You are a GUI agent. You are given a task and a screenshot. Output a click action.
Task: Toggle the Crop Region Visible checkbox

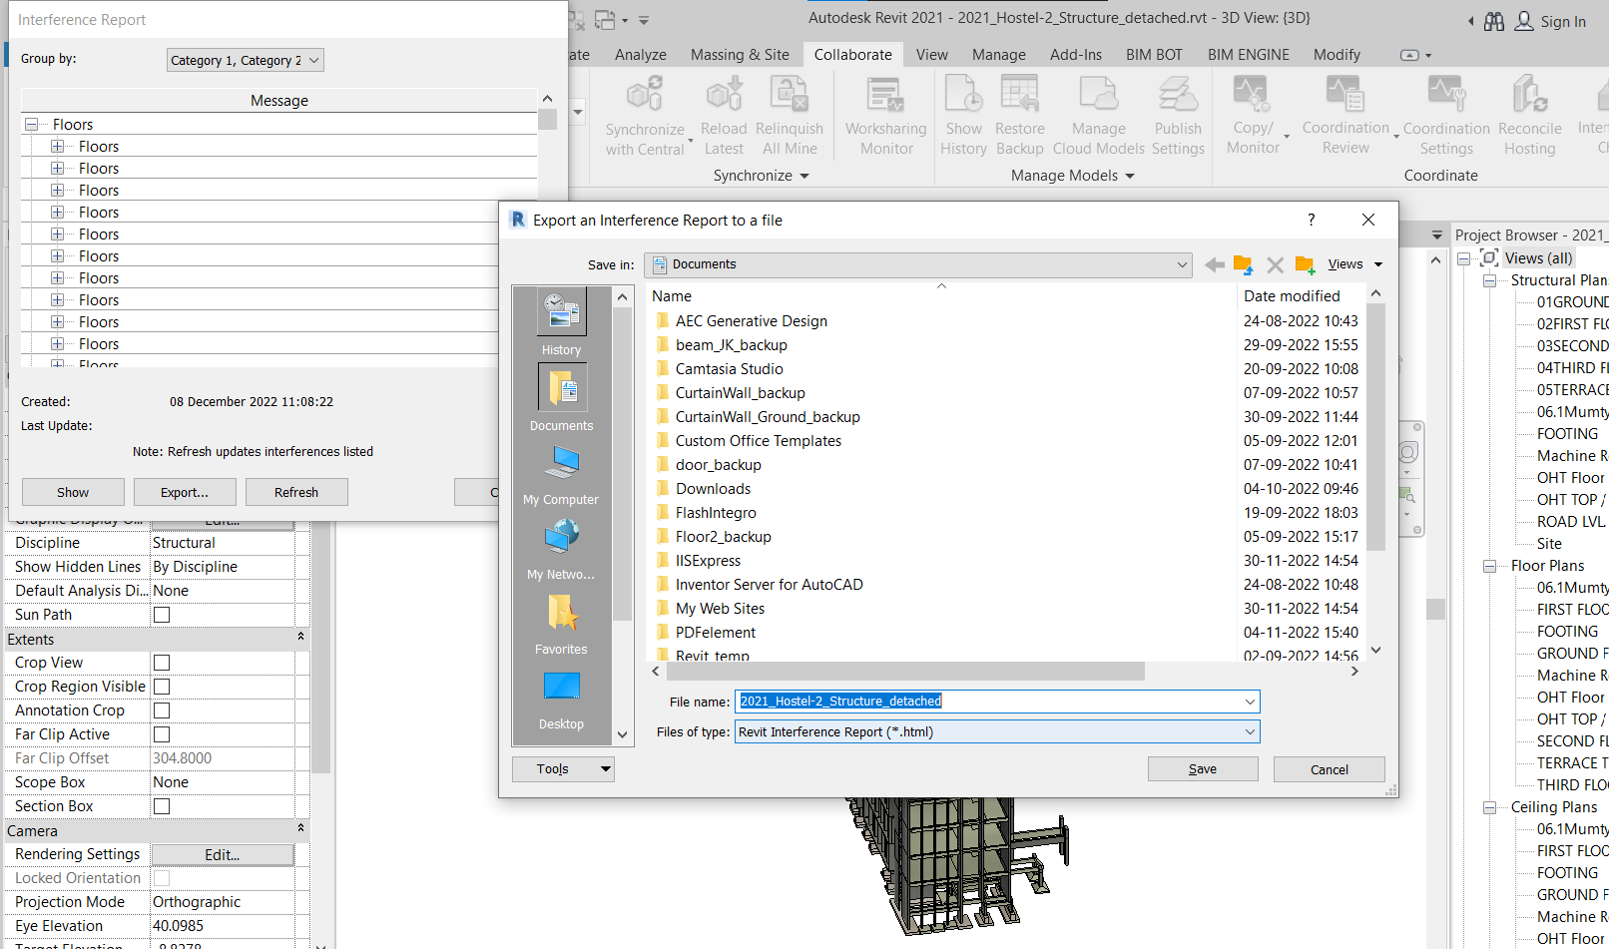pos(162,687)
